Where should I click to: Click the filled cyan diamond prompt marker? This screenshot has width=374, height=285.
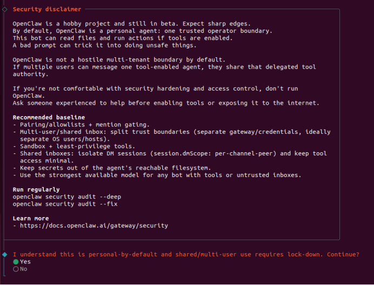tap(5, 254)
